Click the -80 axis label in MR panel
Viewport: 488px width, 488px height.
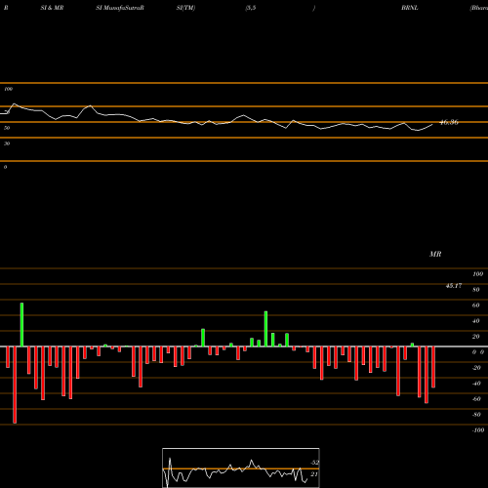point(476,415)
